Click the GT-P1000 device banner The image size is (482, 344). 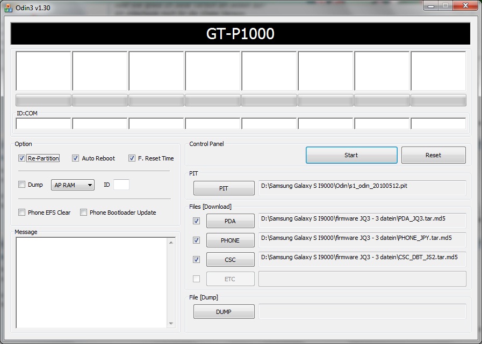point(240,33)
